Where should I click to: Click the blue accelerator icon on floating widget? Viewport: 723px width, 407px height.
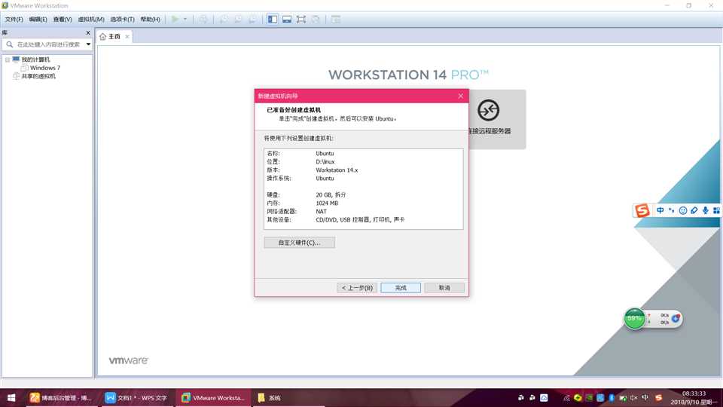point(676,318)
